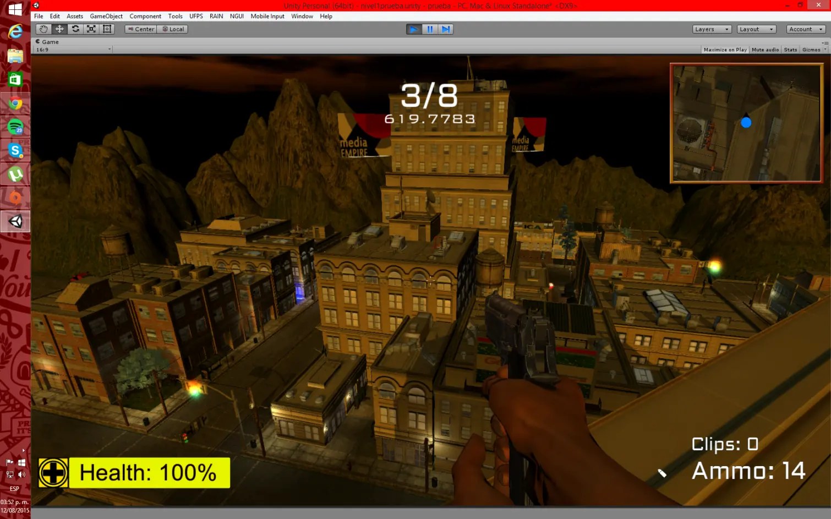831x519 pixels.
Task: Switch to Google Chrome in taskbar
Action: tap(15, 103)
